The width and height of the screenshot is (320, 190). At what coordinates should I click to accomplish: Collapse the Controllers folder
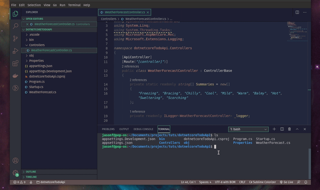(x=59, y=45)
